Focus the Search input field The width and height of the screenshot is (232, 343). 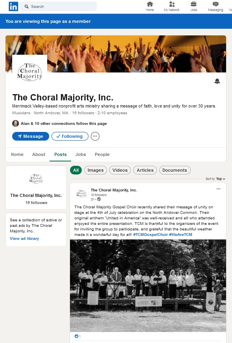click(x=58, y=7)
